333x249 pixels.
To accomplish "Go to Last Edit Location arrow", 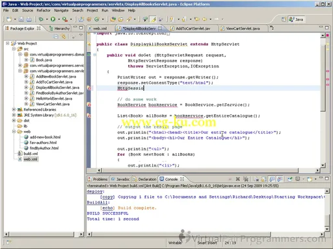I will click(196, 19).
